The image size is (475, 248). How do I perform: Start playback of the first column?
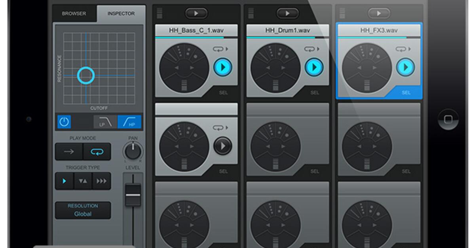click(x=196, y=13)
